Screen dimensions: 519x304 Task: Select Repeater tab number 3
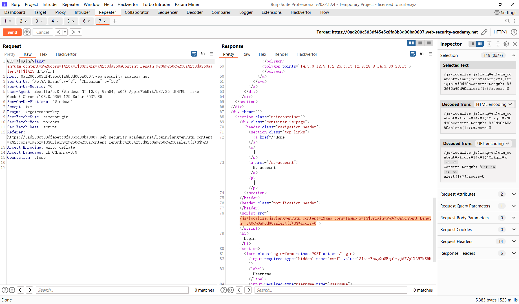(x=37, y=21)
